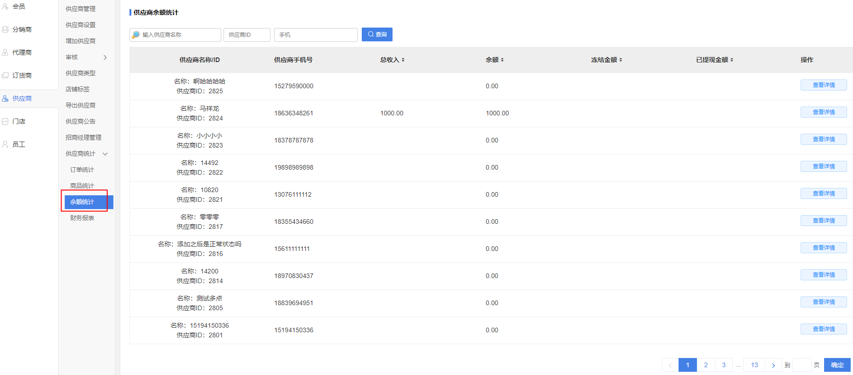
Task: Open 财务报表 menu item
Action: pyautogui.click(x=82, y=218)
